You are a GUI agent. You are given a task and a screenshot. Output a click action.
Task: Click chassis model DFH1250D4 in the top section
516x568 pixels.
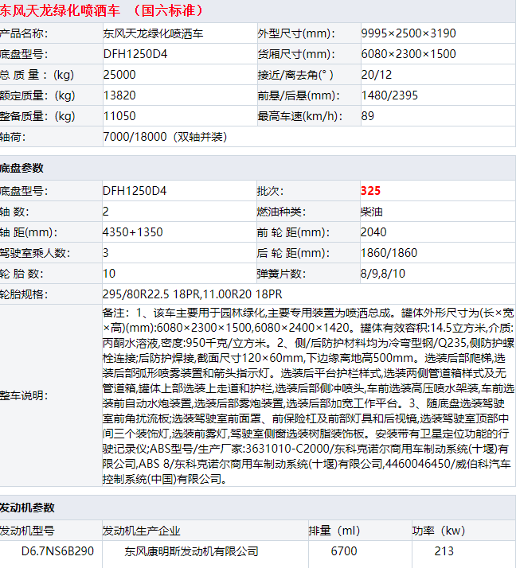tap(135, 54)
